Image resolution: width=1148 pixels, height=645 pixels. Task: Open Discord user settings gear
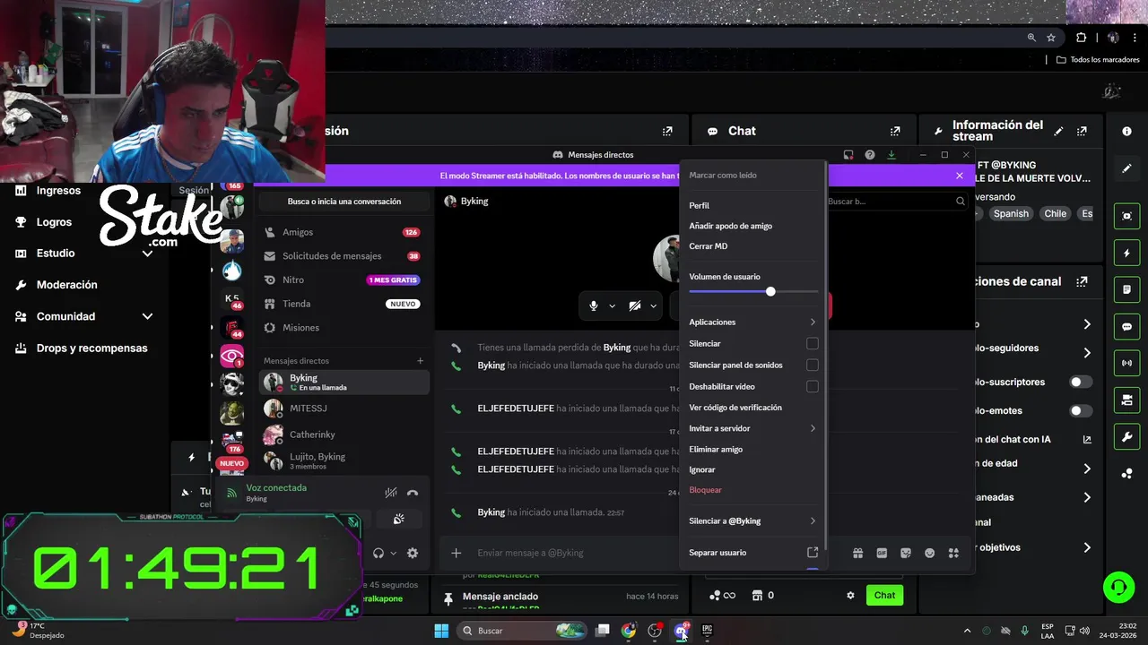[413, 553]
